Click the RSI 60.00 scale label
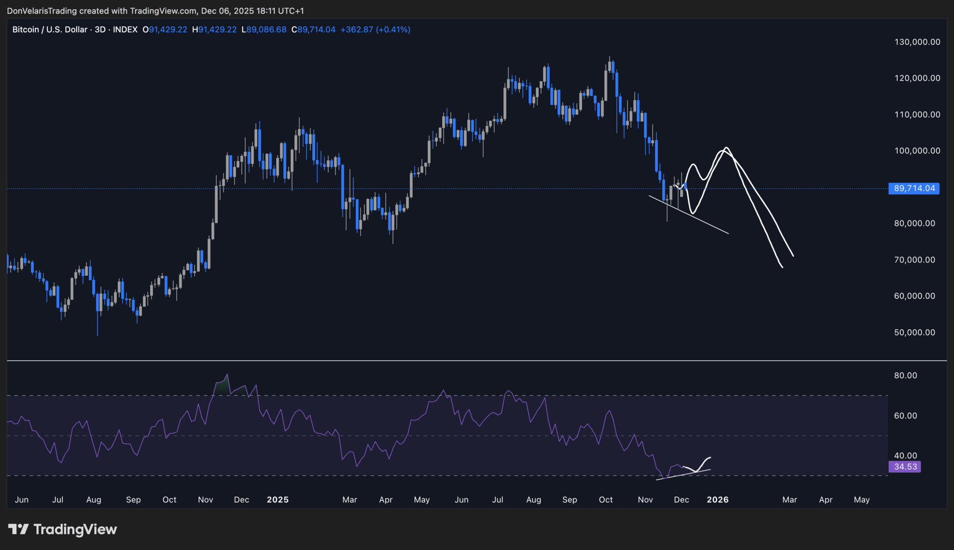 [905, 416]
